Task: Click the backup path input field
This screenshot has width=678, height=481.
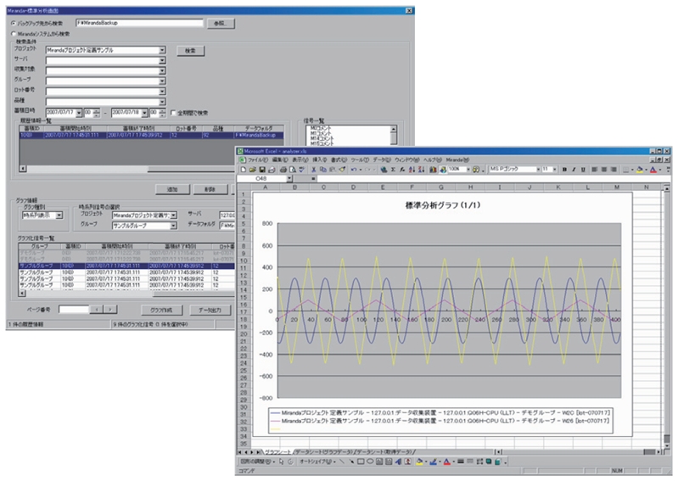Action: (138, 23)
